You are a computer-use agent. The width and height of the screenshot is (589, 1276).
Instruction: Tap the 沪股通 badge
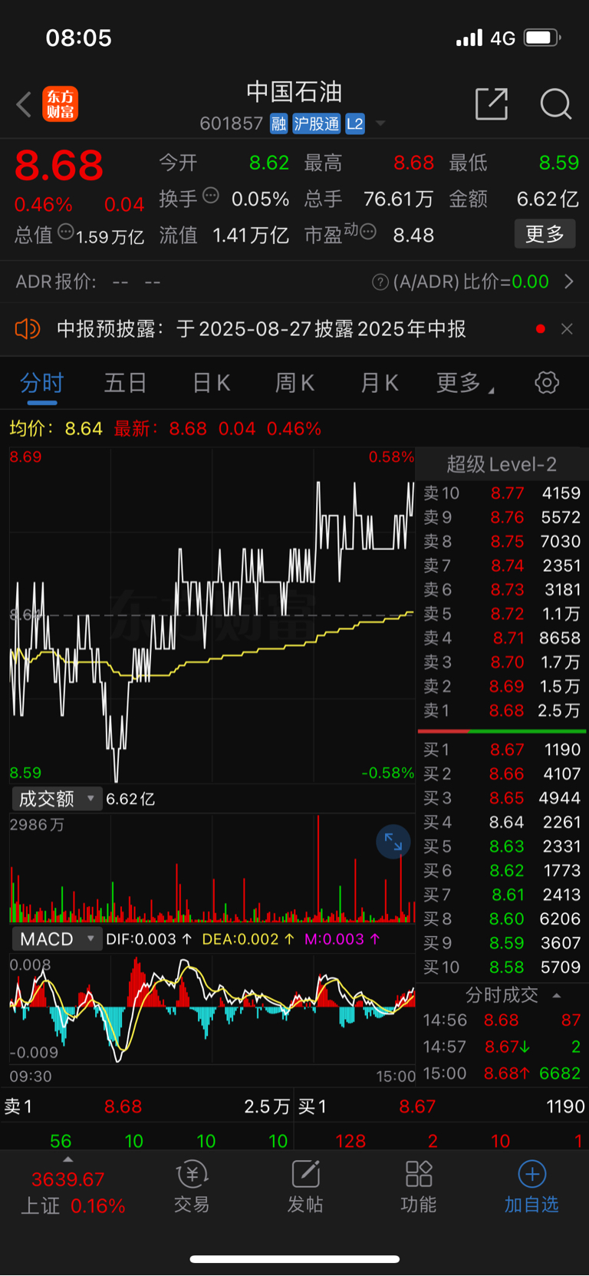click(316, 124)
